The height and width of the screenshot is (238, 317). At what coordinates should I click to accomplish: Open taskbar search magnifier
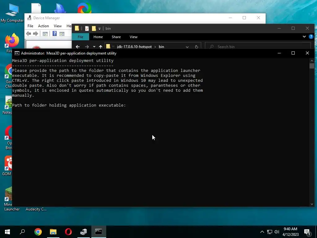pos(22,232)
